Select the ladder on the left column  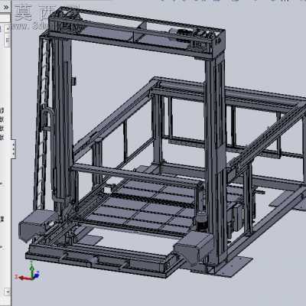tap(43, 125)
